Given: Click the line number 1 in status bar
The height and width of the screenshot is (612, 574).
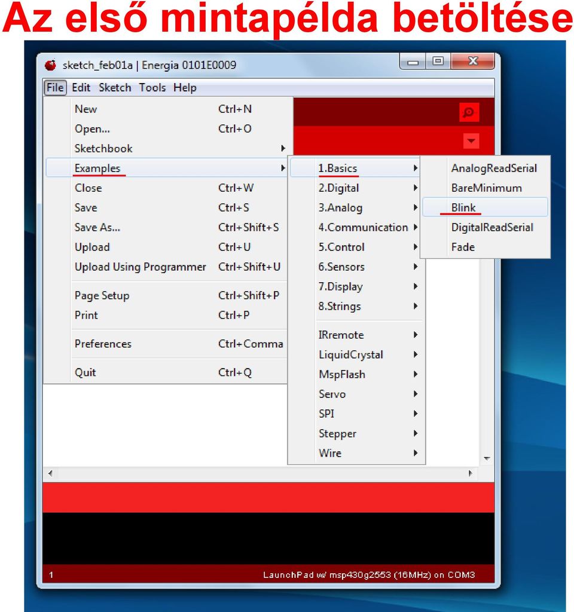Looking at the screenshot, I should 51,575.
